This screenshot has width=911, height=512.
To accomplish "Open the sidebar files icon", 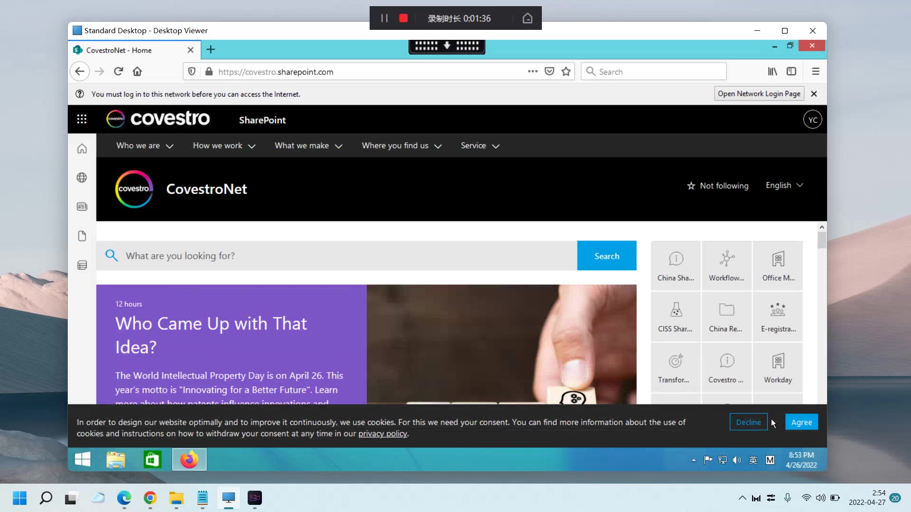I will (82, 236).
